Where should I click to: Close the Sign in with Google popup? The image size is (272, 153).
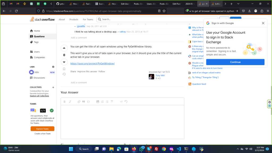[x=263, y=23]
